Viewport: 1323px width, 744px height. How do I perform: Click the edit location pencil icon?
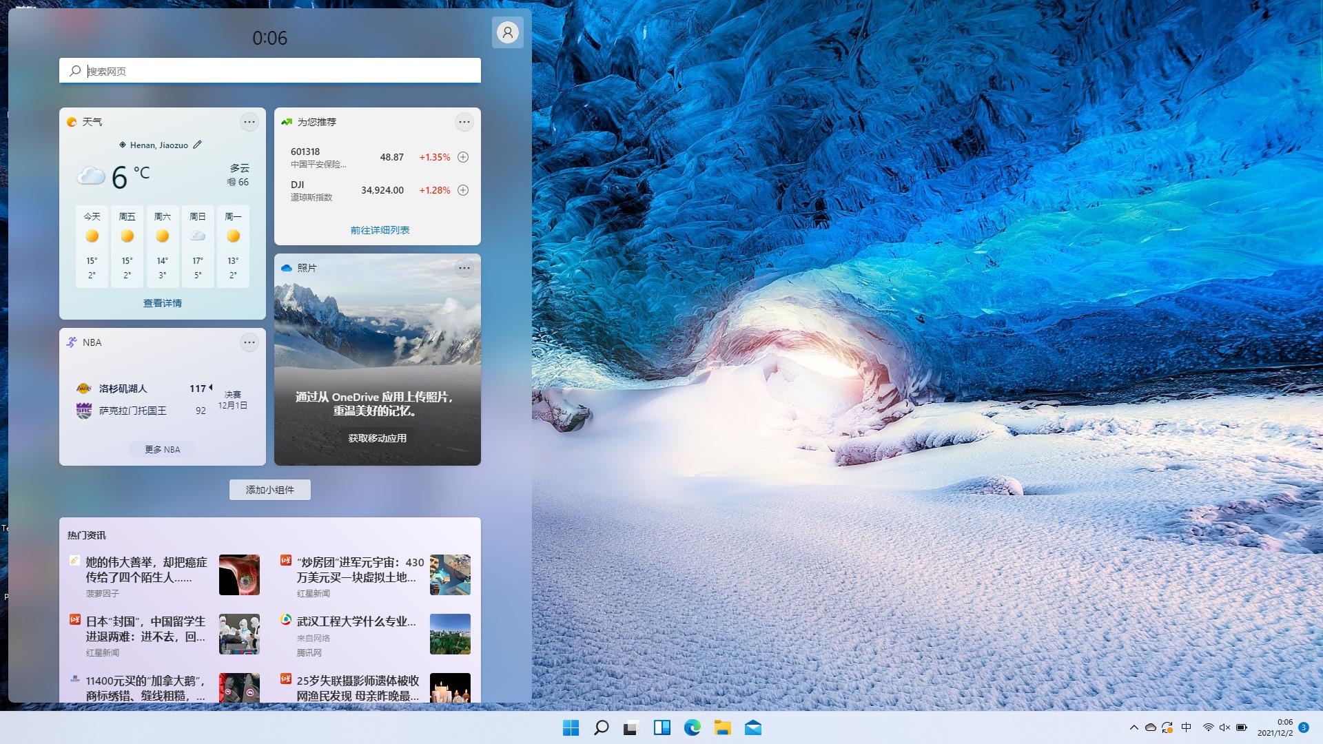[198, 145]
